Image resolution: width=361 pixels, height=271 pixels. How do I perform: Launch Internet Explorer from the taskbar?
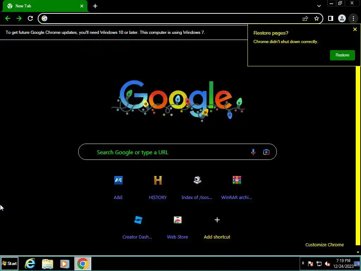30,264
